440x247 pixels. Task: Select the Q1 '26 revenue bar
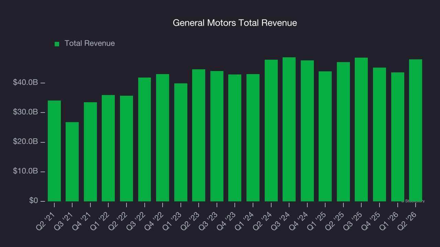pos(398,137)
